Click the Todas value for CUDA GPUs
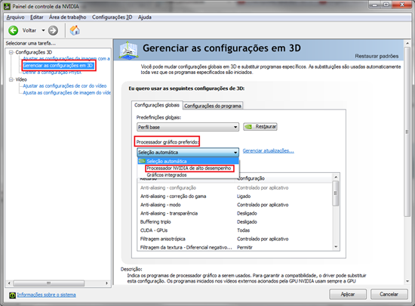The image size is (415, 306). [243, 230]
